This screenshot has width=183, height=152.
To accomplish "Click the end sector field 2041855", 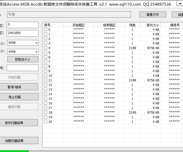I will click(x=23, y=33).
